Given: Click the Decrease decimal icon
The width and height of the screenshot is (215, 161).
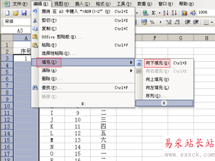Looking at the screenshot, I should (177, 22).
